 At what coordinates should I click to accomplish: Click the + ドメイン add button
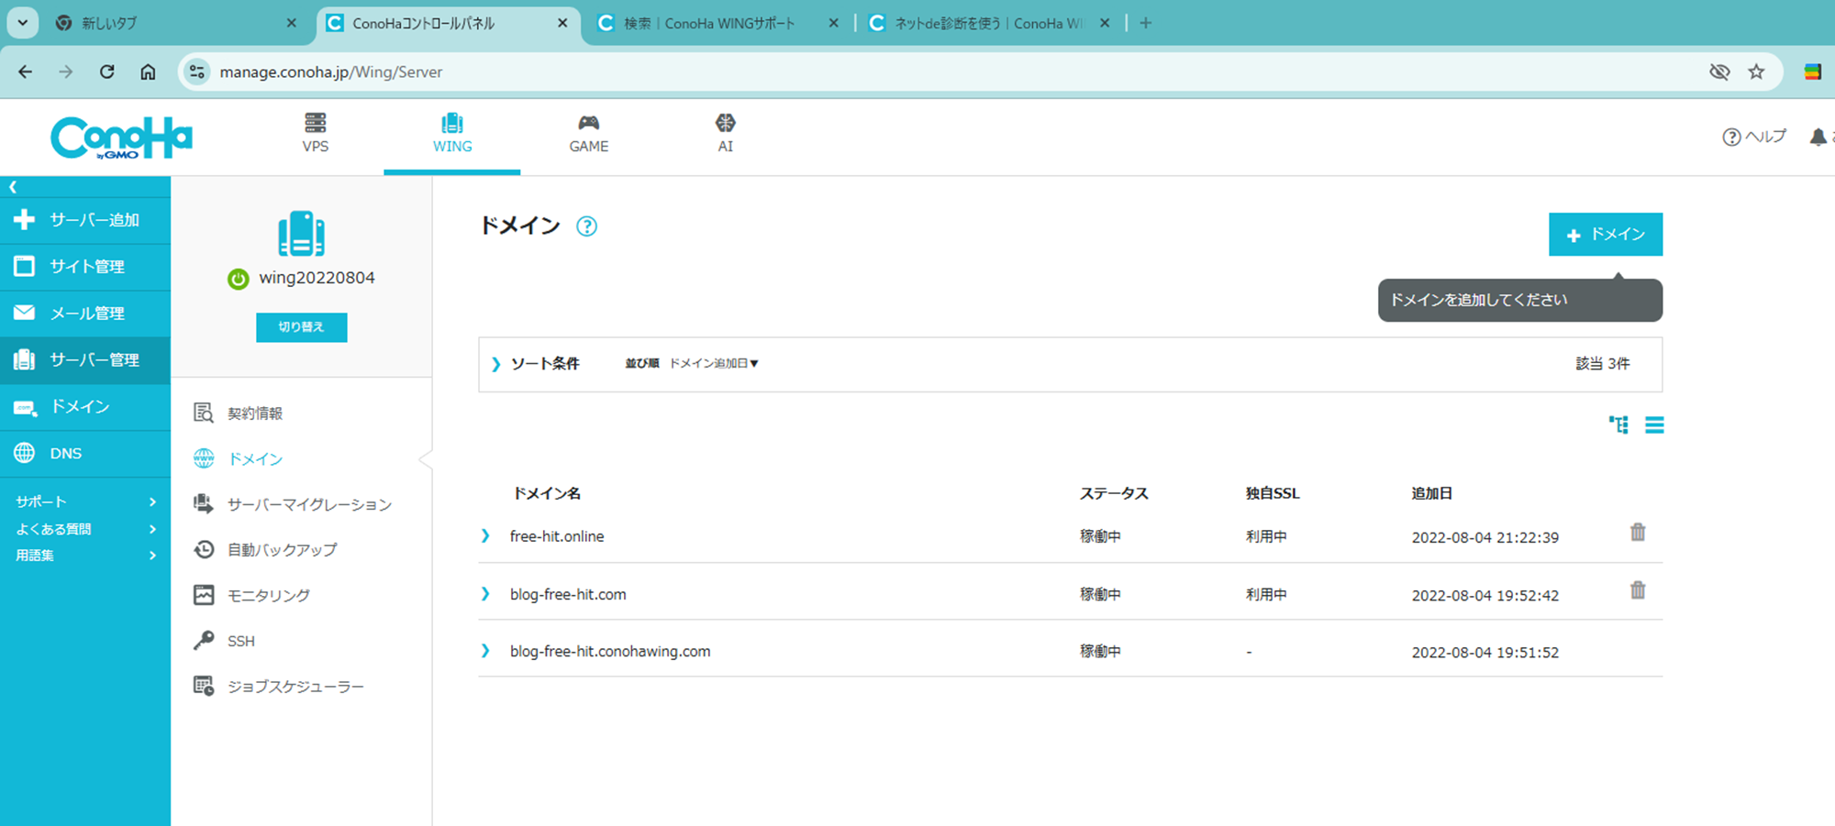point(1606,235)
